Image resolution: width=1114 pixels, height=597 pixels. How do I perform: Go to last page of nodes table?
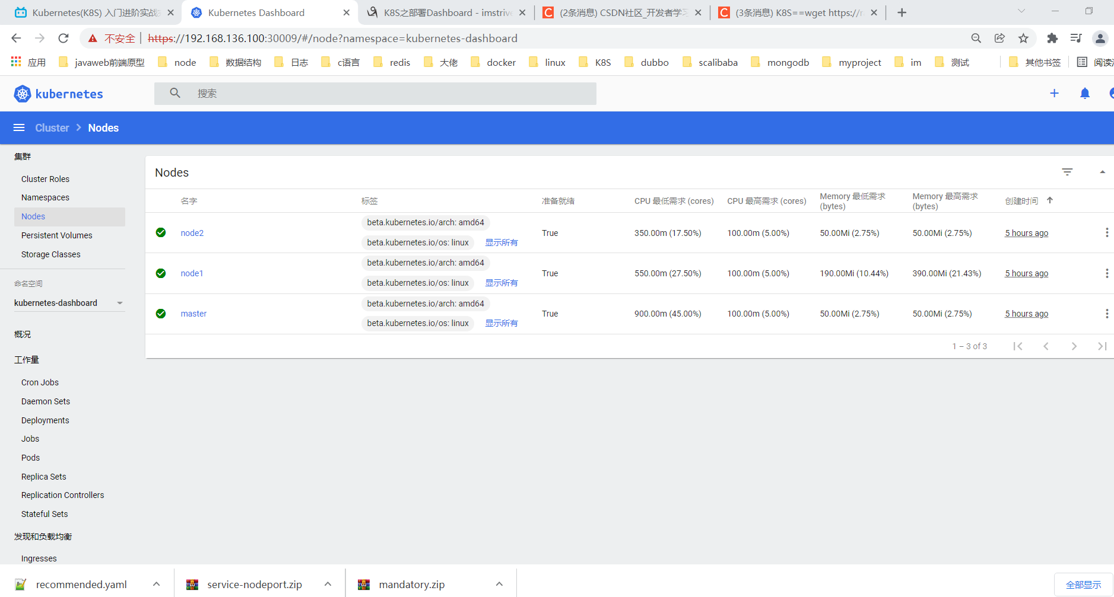coord(1102,346)
